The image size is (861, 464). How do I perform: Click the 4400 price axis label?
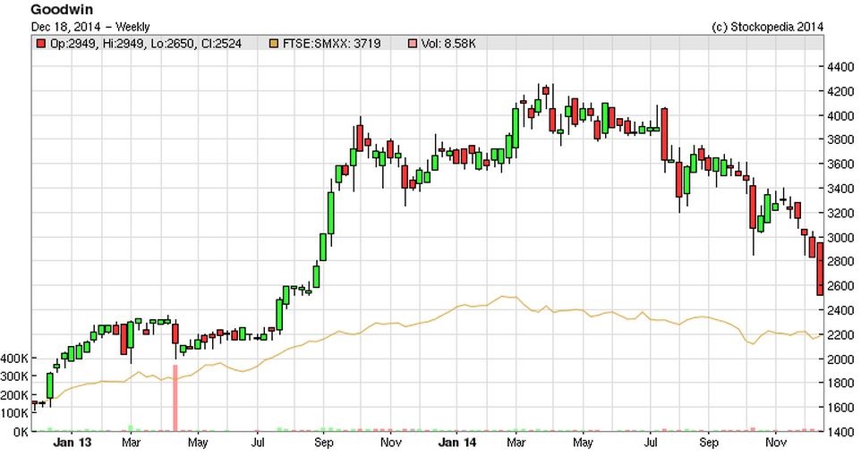pos(840,67)
